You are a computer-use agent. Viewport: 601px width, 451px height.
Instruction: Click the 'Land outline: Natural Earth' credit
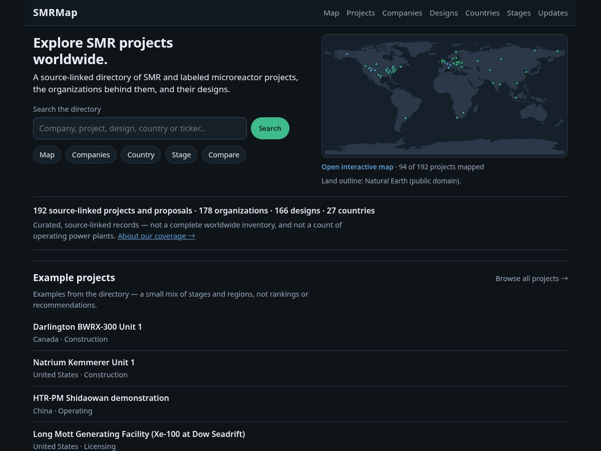pos(391,181)
